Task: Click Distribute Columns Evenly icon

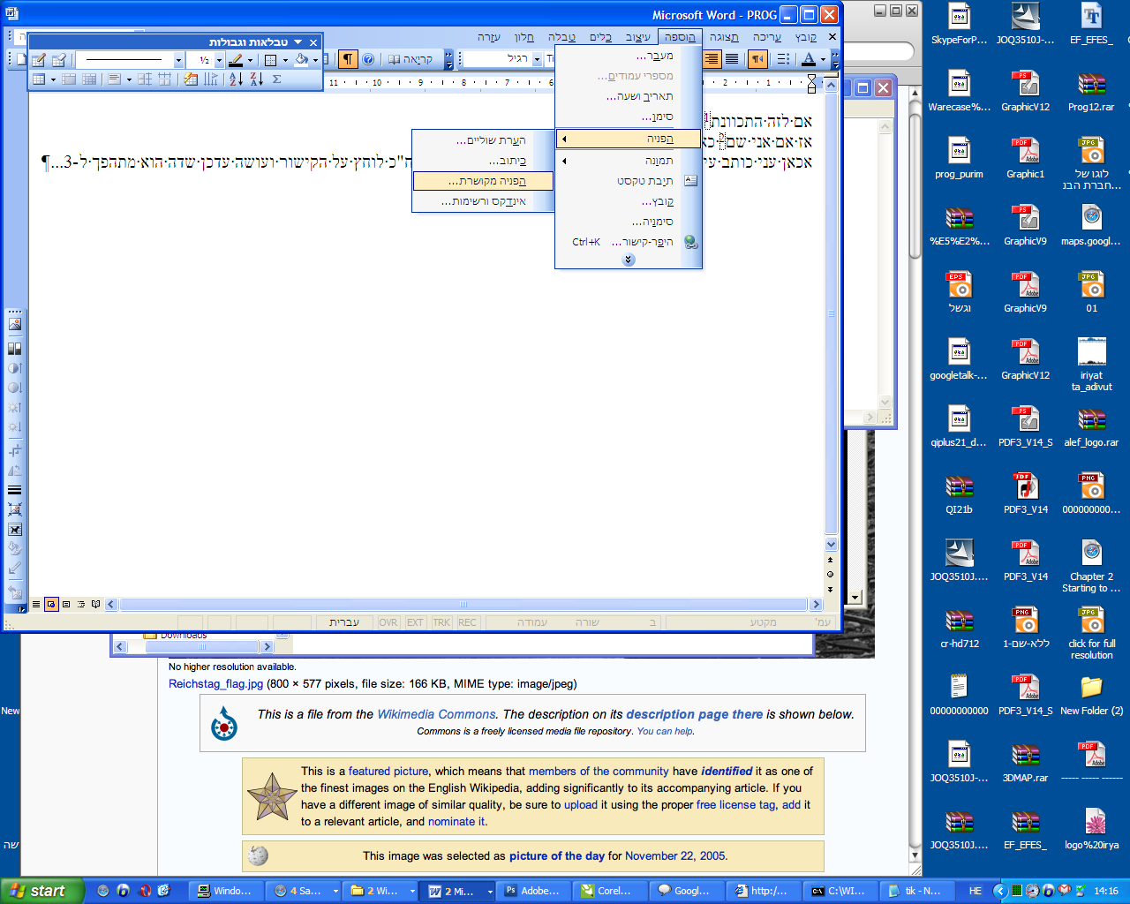Action: pos(164,79)
